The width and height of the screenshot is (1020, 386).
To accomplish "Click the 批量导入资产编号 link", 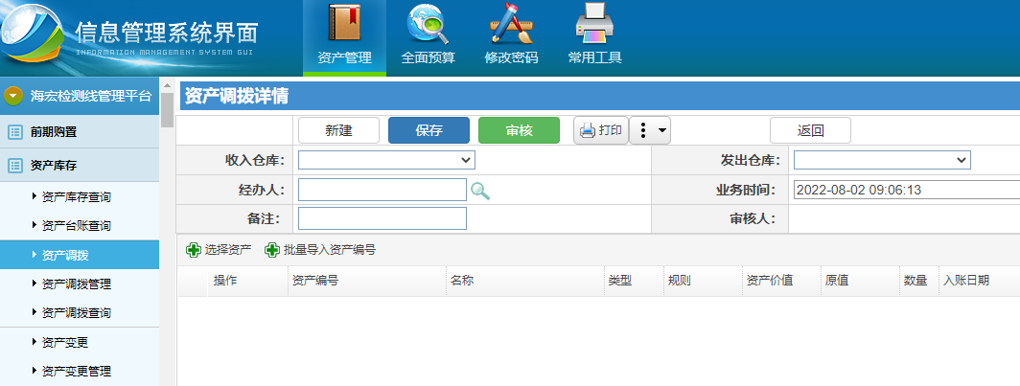I will [320, 250].
